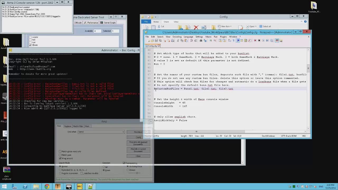Screen dimensions: 338x190
Task: Click the Notepad++ horizontal scrollbar thumb
Action: point(196,131)
